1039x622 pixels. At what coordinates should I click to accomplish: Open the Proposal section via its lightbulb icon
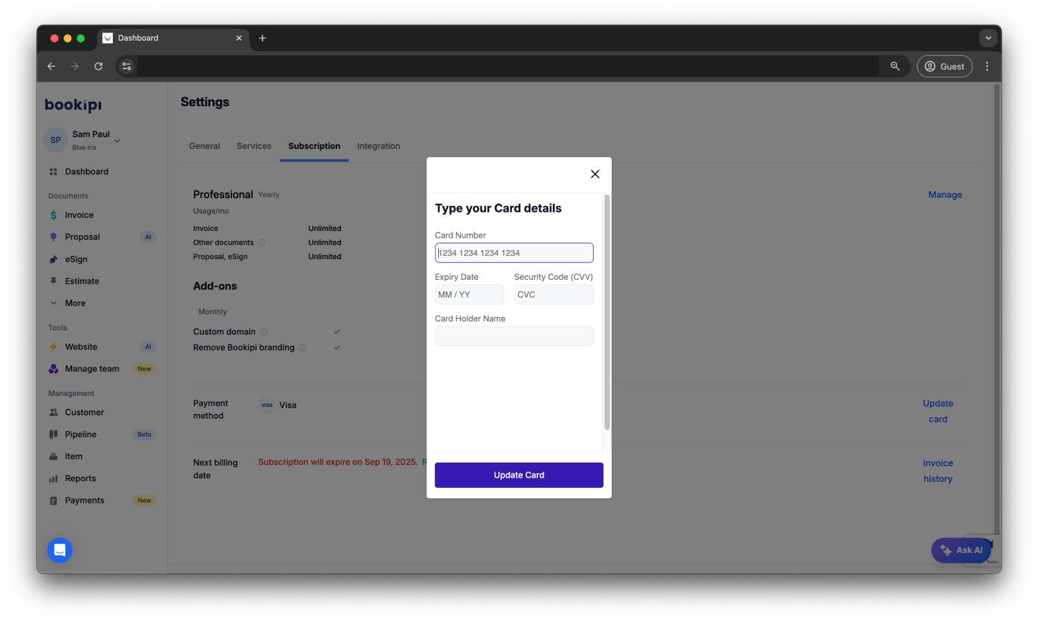pos(53,236)
